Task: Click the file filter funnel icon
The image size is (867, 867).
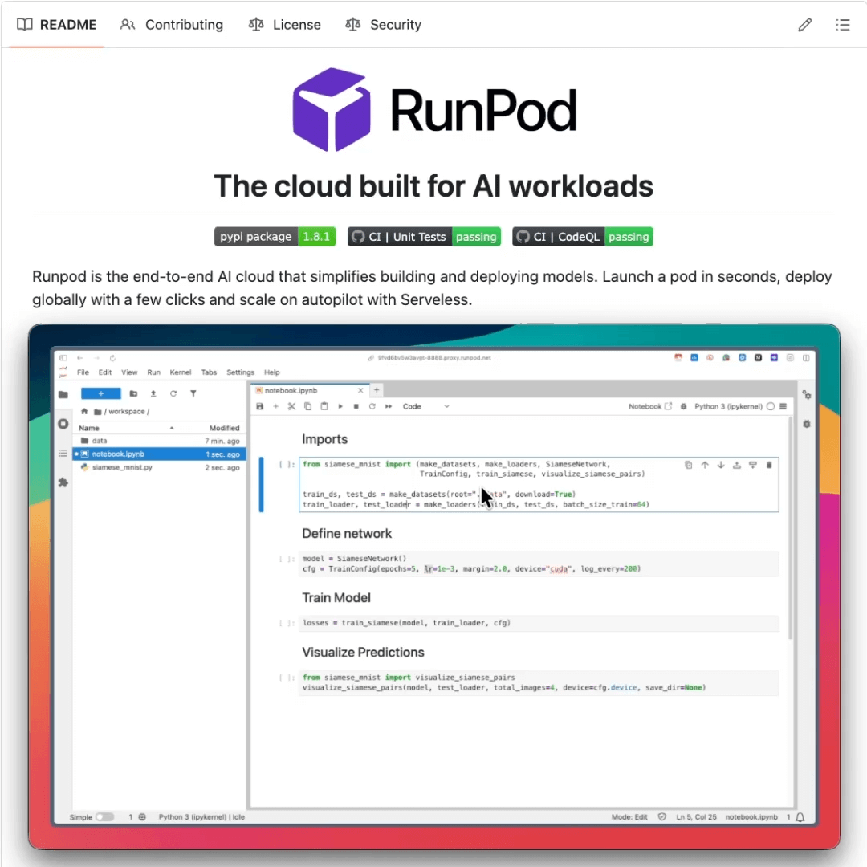Action: point(193,393)
